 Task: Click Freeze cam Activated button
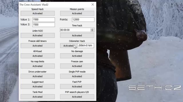(x=77, y=66)
